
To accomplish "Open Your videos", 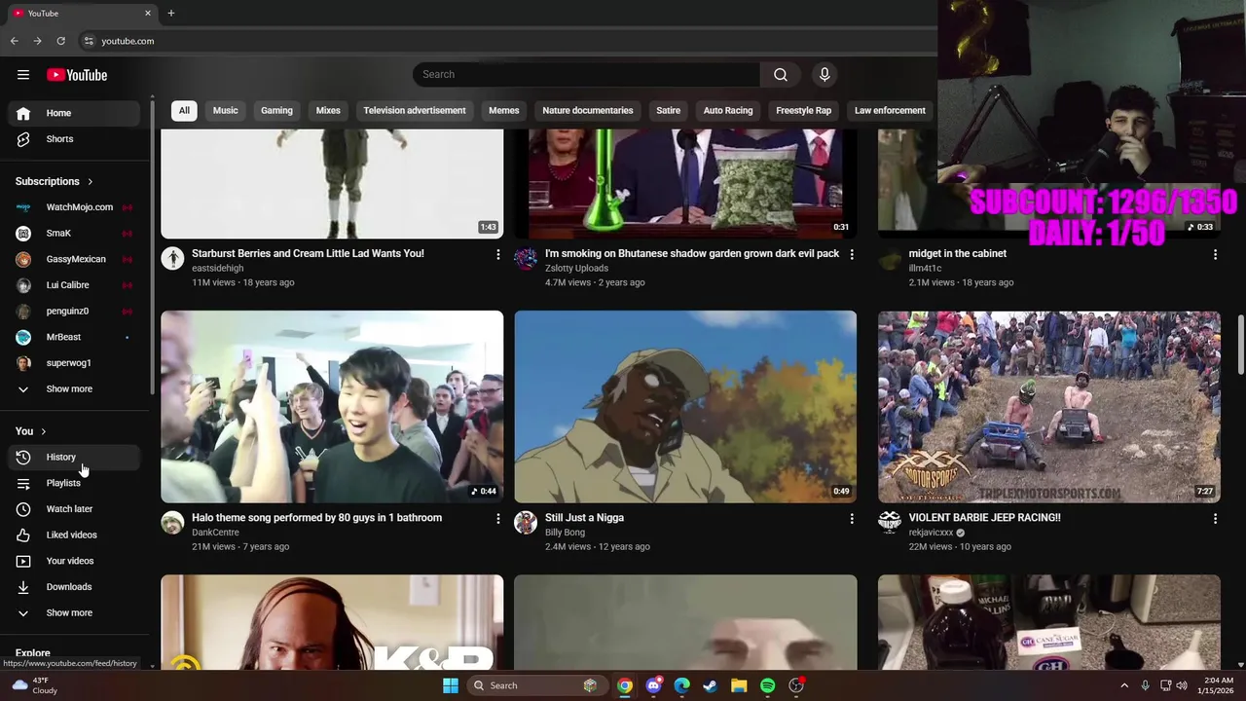I will click(x=74, y=561).
